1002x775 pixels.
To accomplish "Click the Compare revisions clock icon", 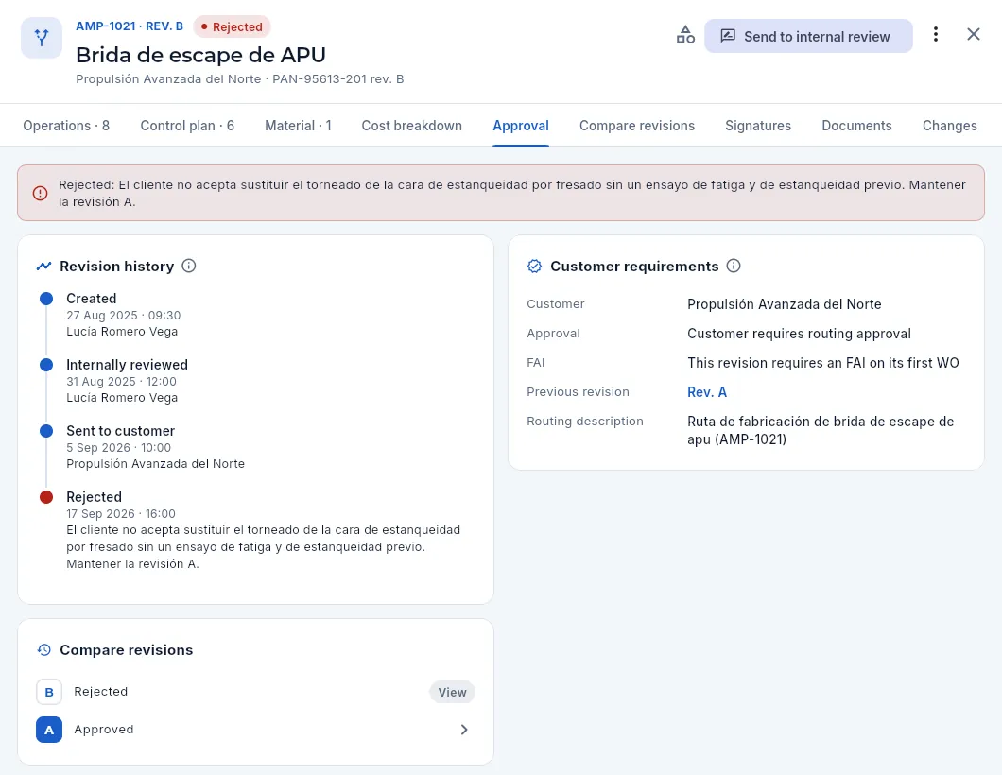I will click(x=44, y=650).
